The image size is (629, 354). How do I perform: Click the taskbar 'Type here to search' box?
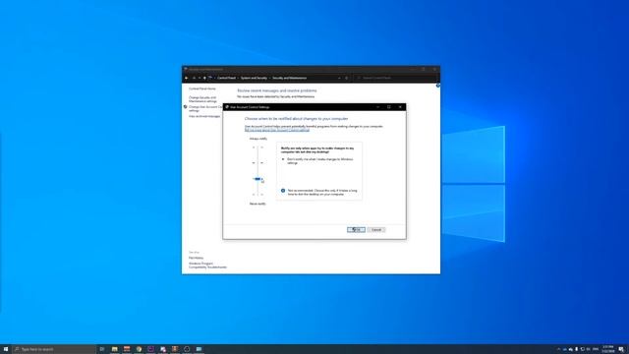(x=54, y=349)
